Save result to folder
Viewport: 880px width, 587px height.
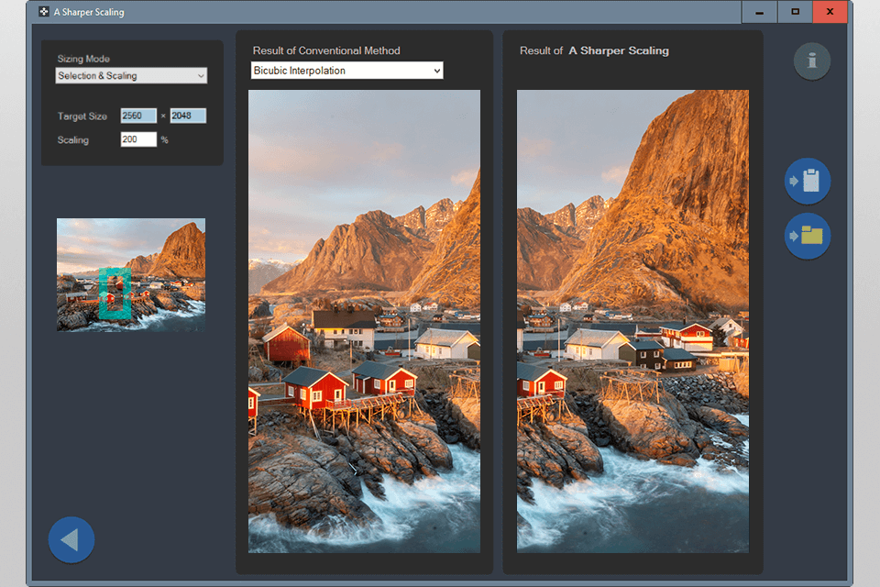click(x=807, y=236)
